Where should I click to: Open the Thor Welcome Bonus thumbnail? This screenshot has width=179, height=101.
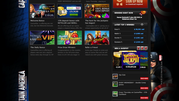42,11
